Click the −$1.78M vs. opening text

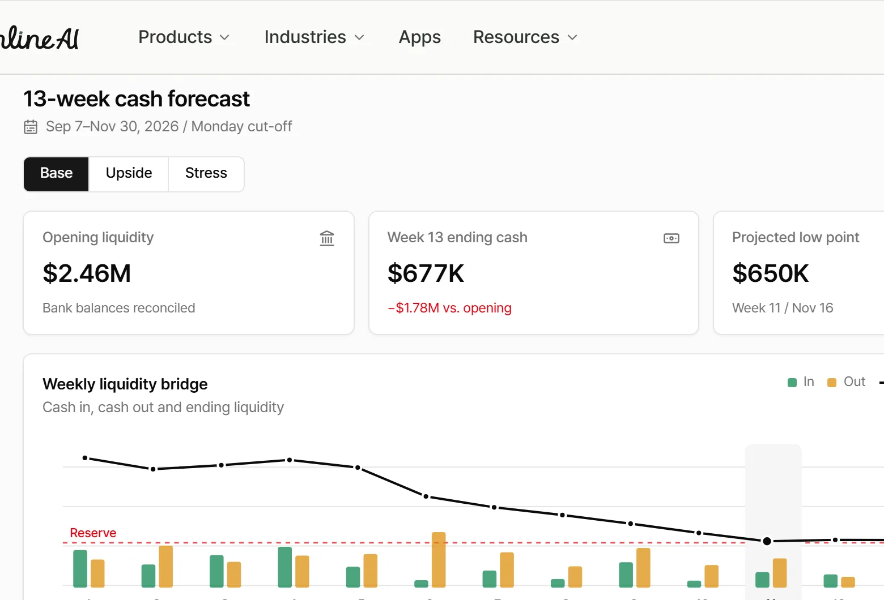click(x=449, y=308)
